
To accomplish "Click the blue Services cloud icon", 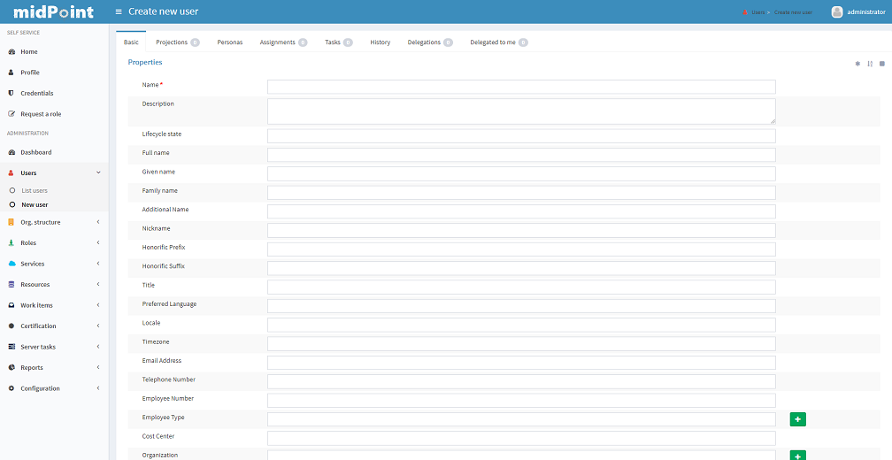I will point(12,264).
